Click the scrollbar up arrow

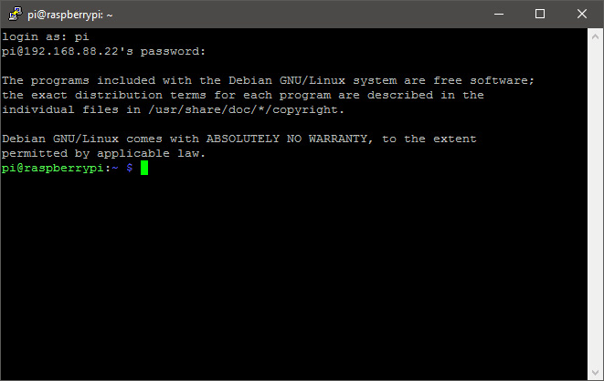pyautogui.click(x=596, y=36)
